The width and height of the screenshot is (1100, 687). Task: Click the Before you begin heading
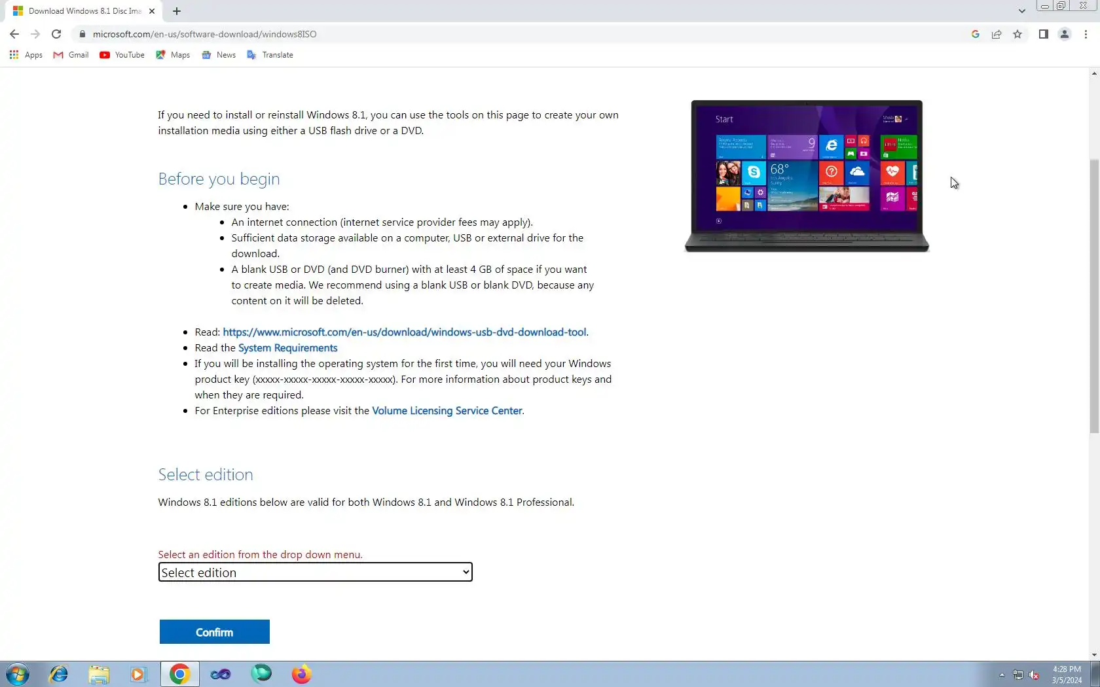click(x=219, y=179)
